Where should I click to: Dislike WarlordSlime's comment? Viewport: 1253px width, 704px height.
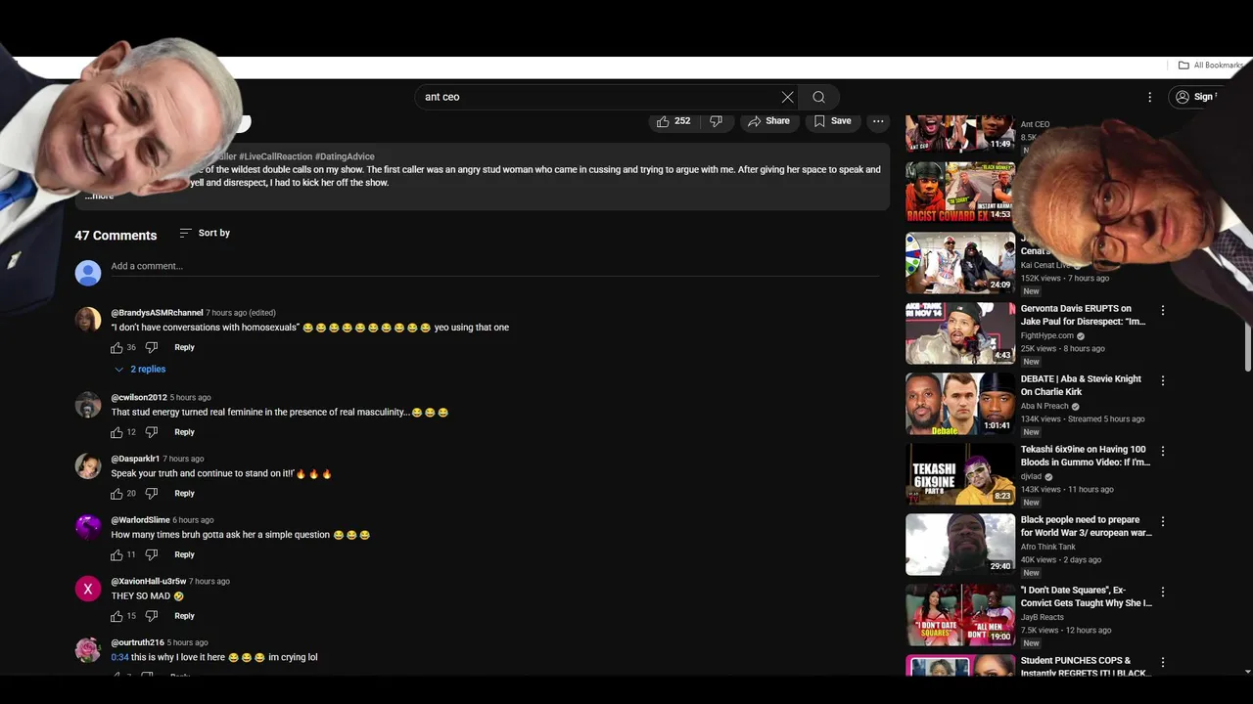(152, 554)
